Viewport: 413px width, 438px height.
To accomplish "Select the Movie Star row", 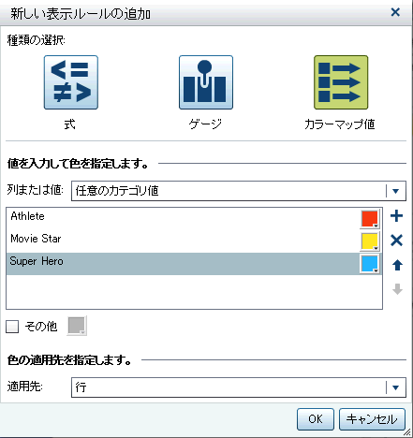I will pyautogui.click(x=194, y=241).
